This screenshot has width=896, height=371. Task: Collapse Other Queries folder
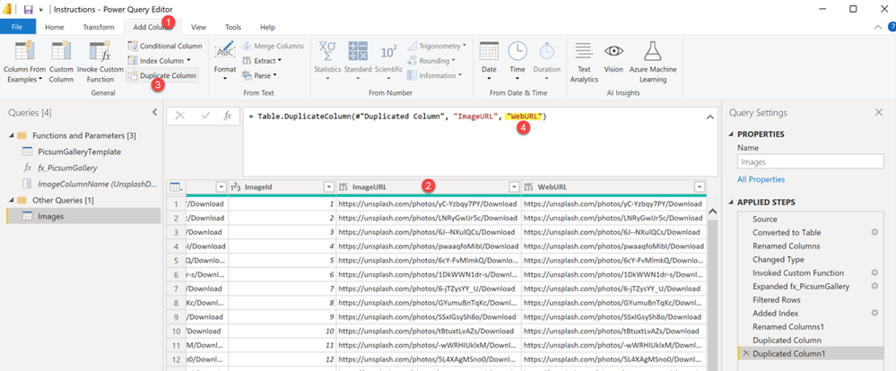13,201
